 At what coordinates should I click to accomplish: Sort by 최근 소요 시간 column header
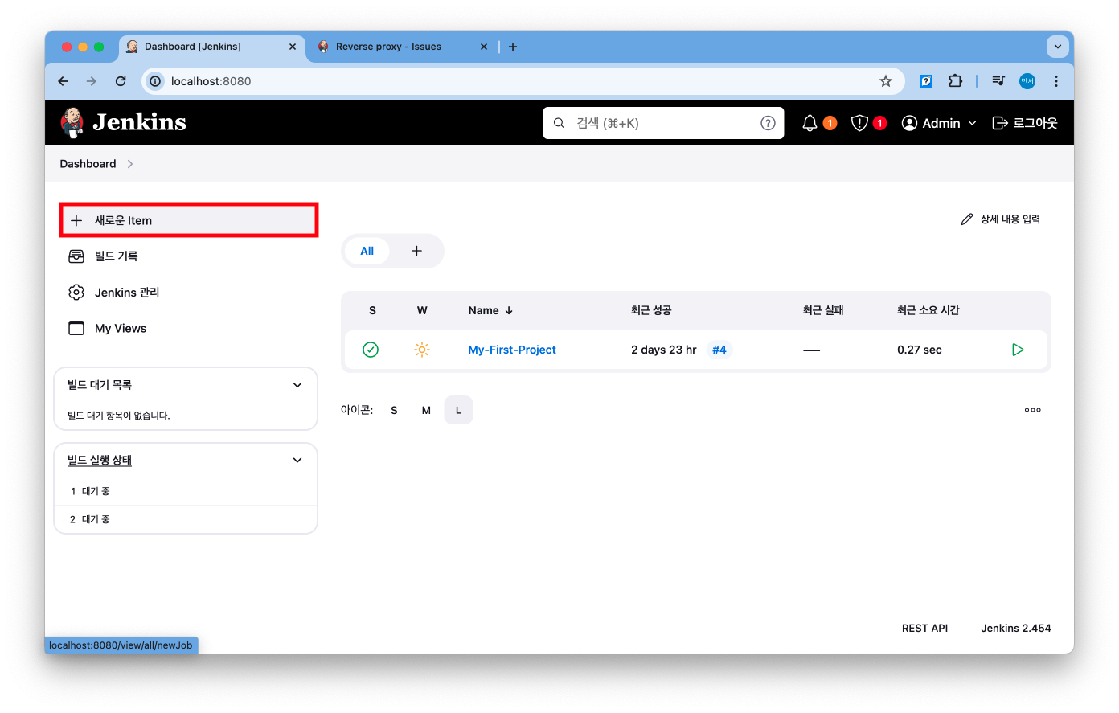[x=928, y=310]
